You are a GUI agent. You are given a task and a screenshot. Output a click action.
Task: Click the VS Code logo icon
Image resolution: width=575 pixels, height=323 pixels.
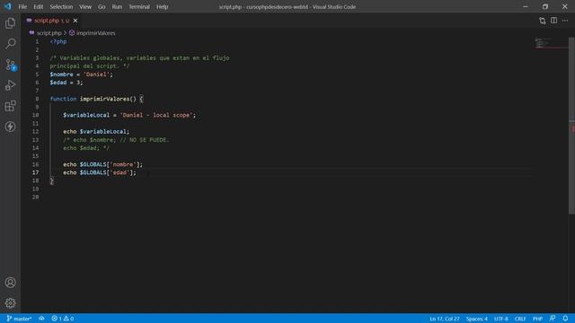pyautogui.click(x=8, y=6)
